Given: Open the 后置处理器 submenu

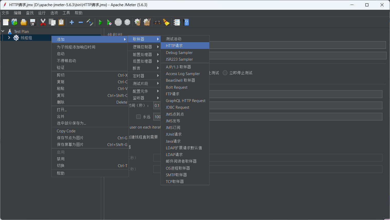Looking at the screenshot, I should pos(144,61).
